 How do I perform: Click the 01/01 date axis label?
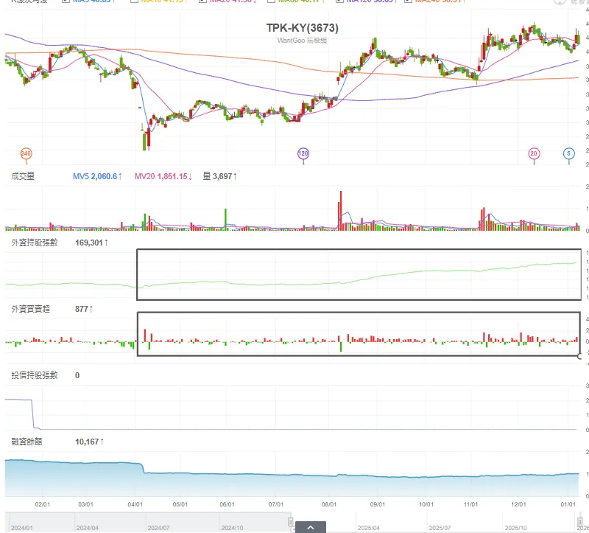568,504
